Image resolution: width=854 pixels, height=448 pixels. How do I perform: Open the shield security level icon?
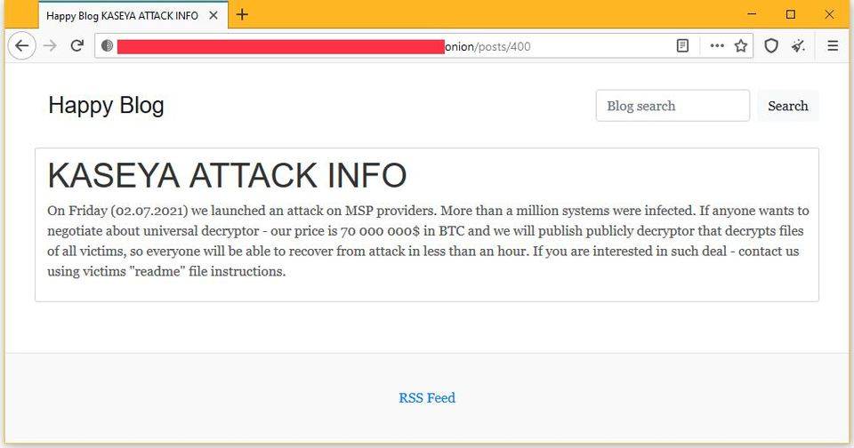tap(770, 45)
